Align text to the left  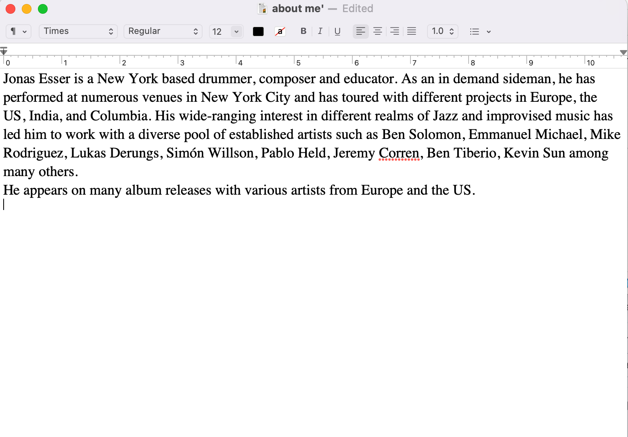[x=361, y=31]
